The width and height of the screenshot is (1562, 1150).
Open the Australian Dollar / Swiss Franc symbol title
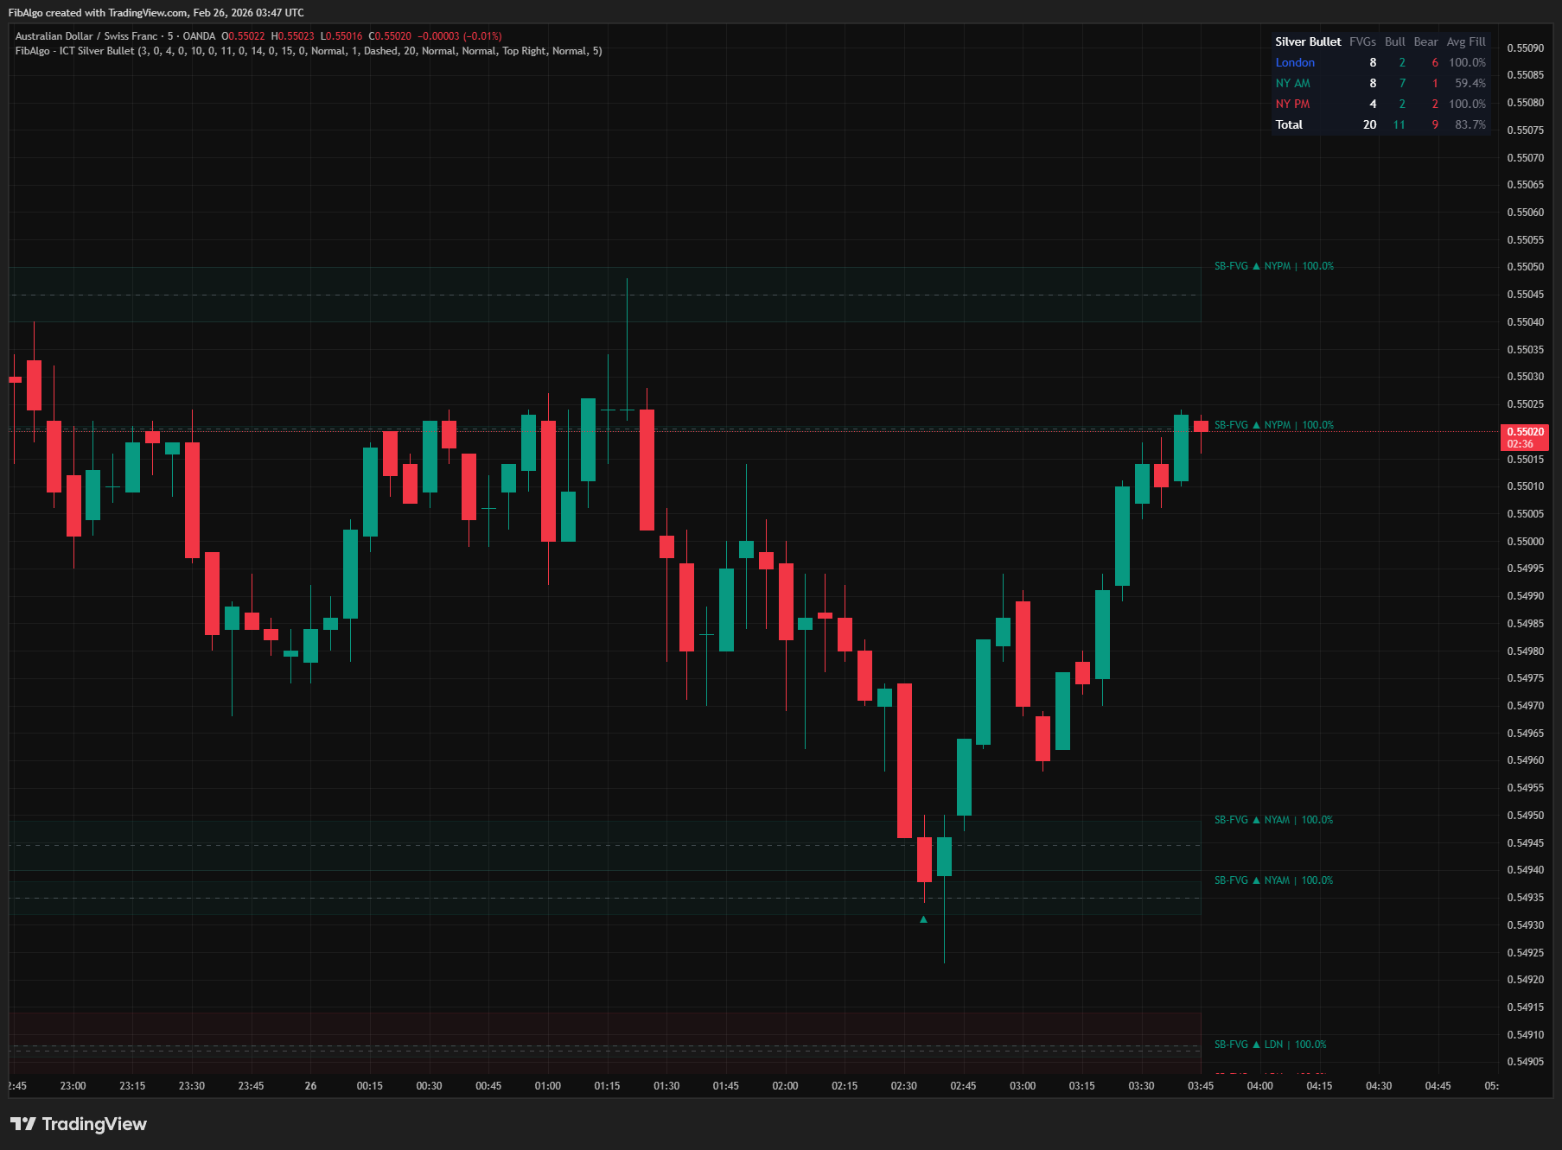[x=86, y=36]
